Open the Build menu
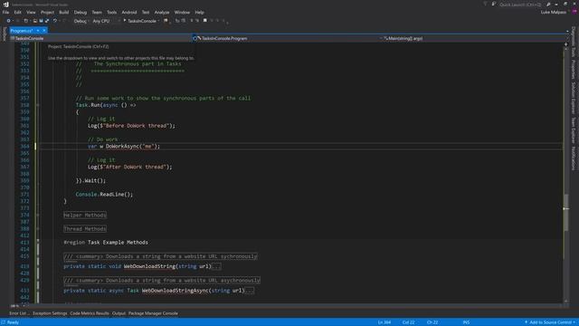 click(64, 12)
